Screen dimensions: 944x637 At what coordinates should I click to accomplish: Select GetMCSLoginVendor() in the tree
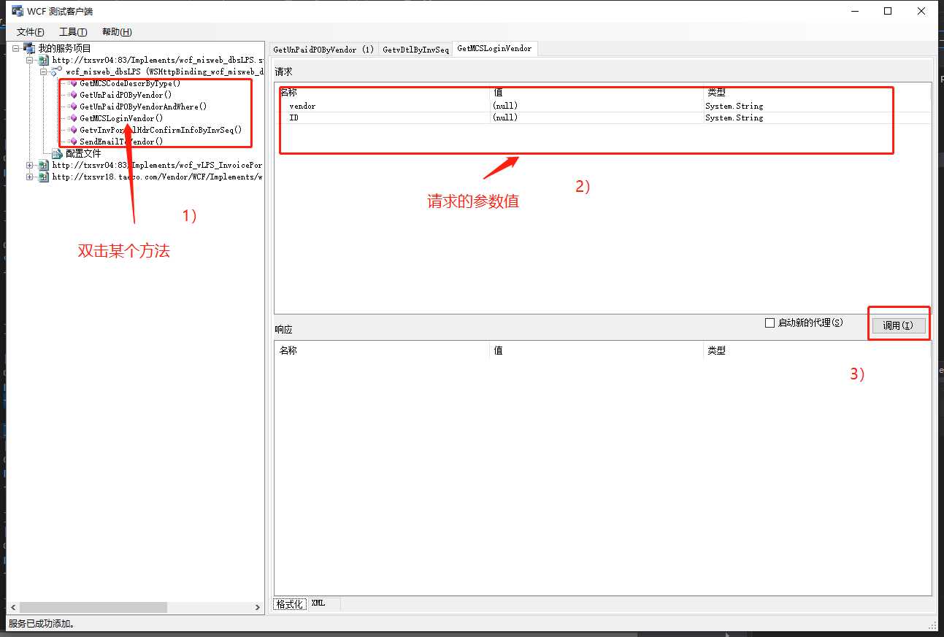[x=121, y=118]
